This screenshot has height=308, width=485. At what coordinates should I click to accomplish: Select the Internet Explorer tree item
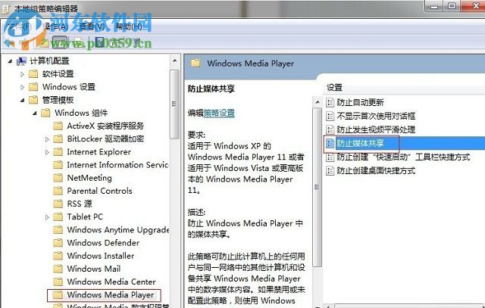[99, 152]
